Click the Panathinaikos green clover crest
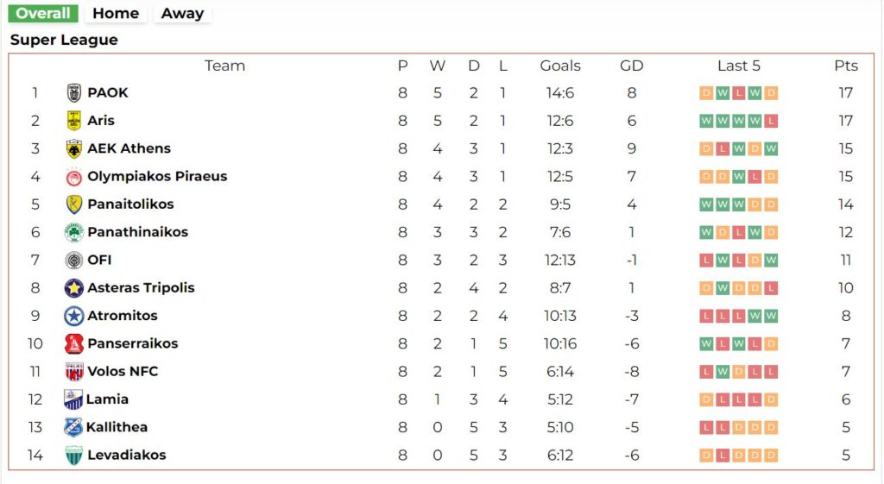Screen dimensions: 884x484 tap(74, 232)
